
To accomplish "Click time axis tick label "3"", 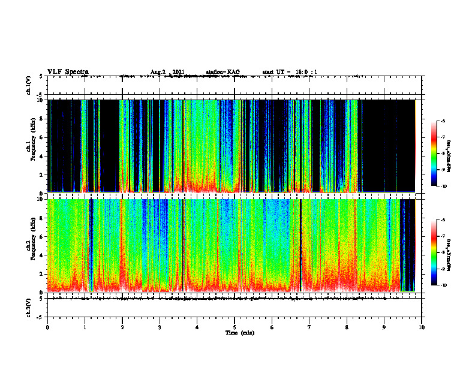I will [160, 327].
